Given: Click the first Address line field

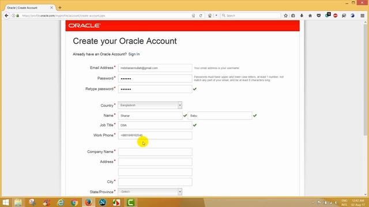Looking at the screenshot, I should point(155,162).
